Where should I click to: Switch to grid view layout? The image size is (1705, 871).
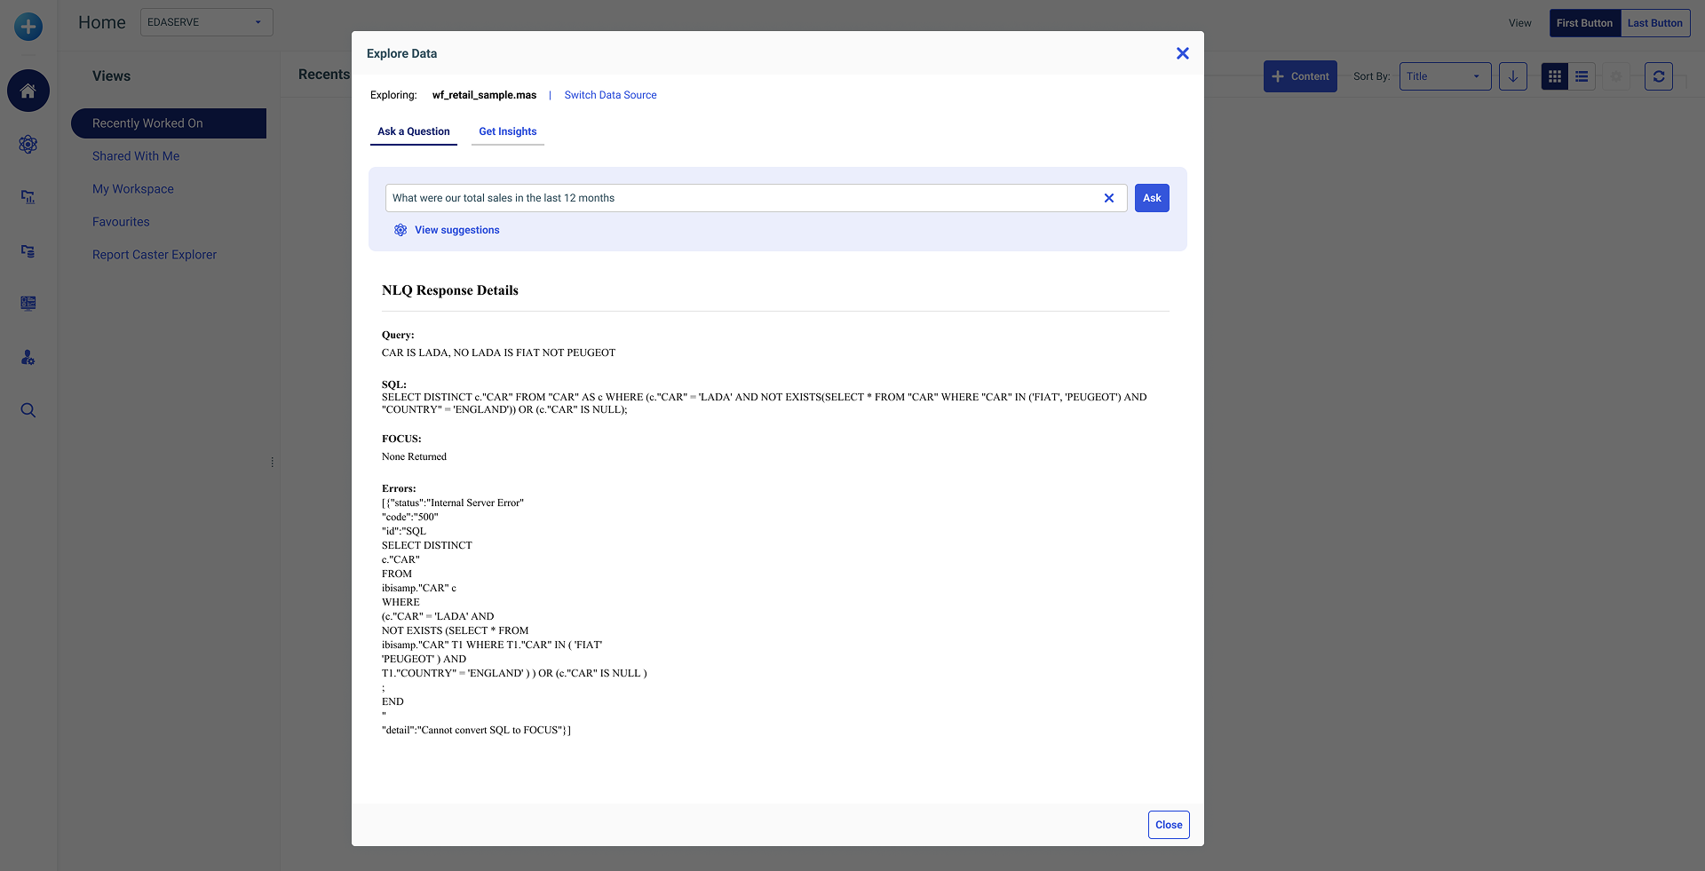[x=1555, y=76]
